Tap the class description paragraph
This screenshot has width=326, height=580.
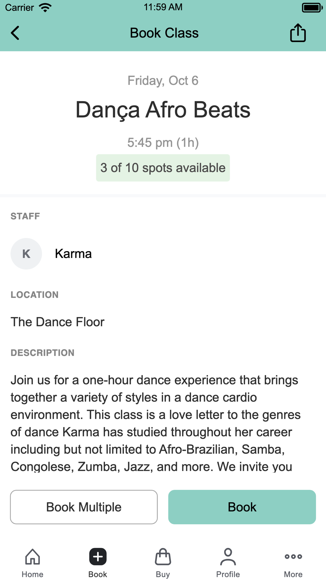click(x=156, y=423)
